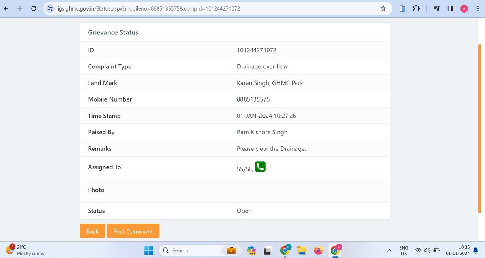Click the 'Raised By' label
This screenshot has height=258, width=485.
tap(101, 132)
